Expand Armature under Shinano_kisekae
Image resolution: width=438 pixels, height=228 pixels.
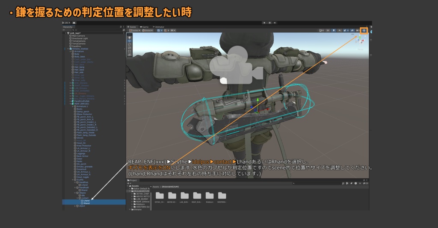coord(71,52)
